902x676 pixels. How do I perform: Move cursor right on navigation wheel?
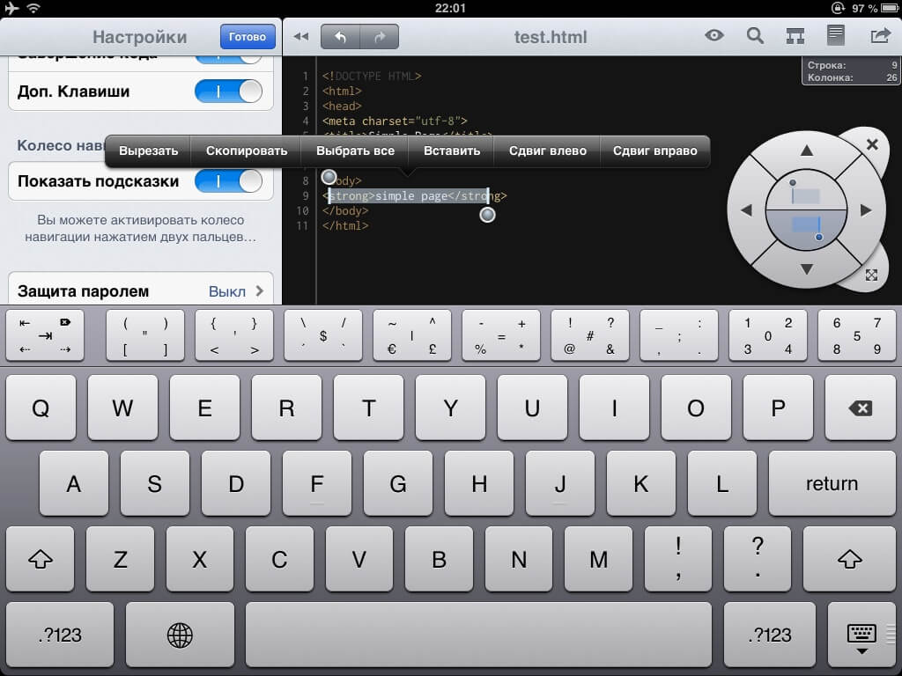866,210
